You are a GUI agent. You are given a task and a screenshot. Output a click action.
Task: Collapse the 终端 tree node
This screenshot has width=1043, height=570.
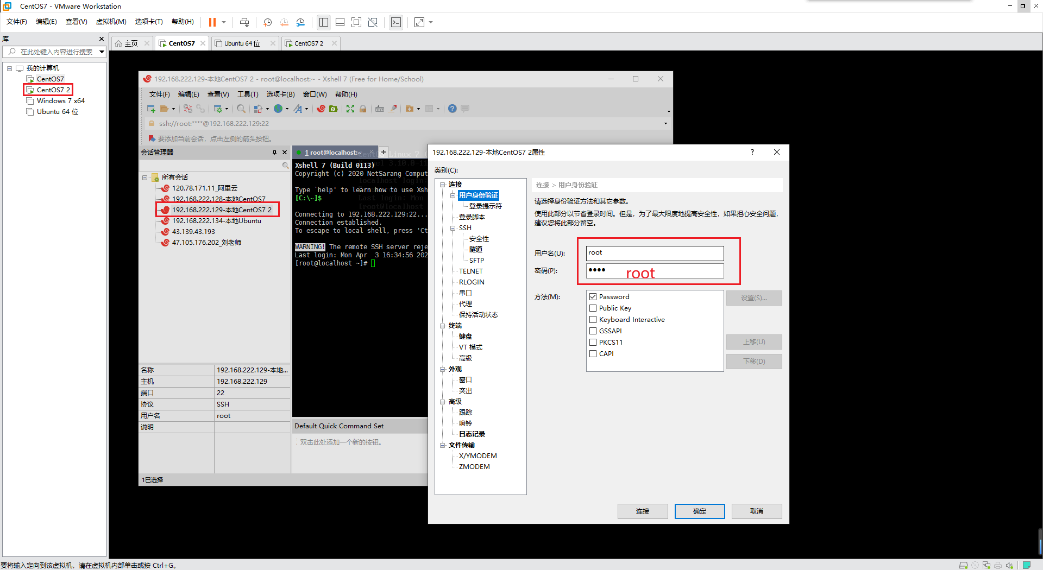(x=443, y=326)
